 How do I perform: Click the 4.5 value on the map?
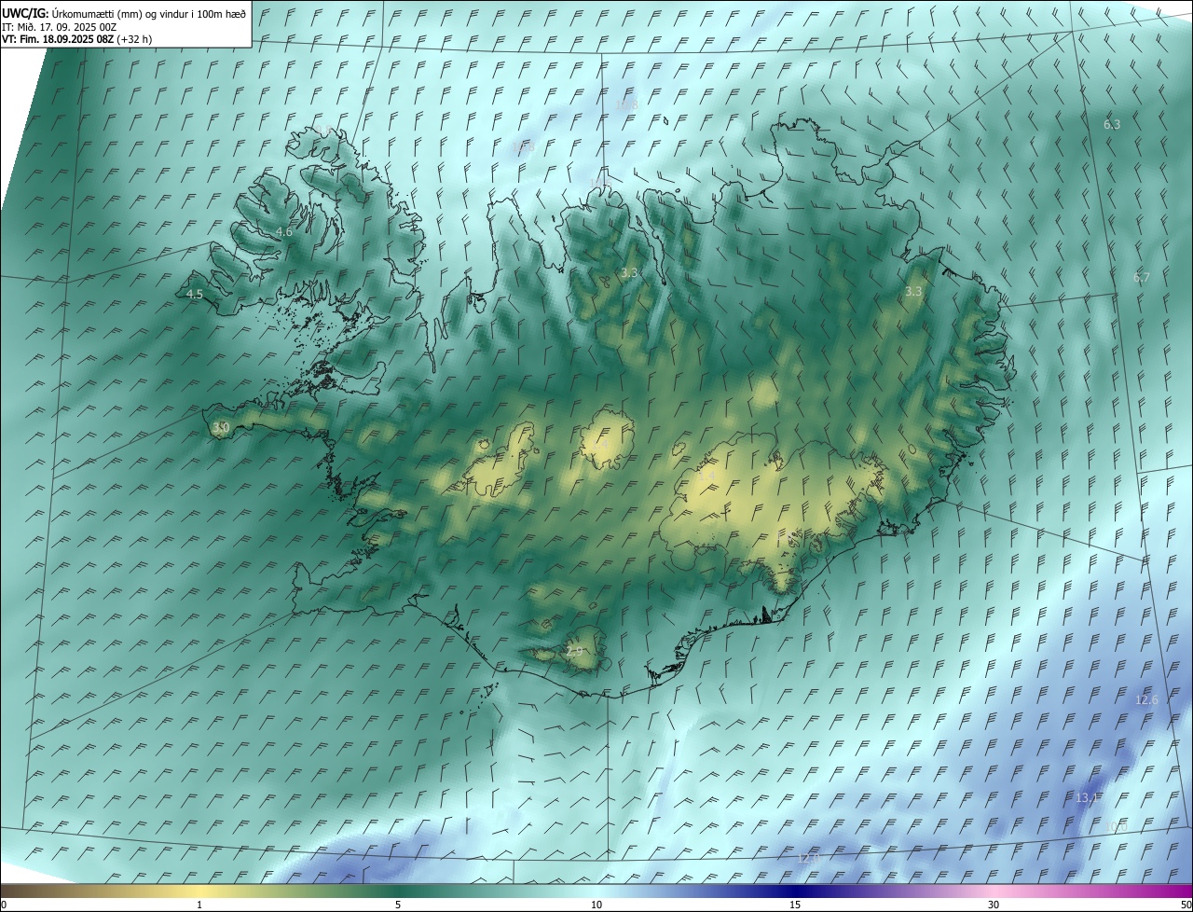195,295
